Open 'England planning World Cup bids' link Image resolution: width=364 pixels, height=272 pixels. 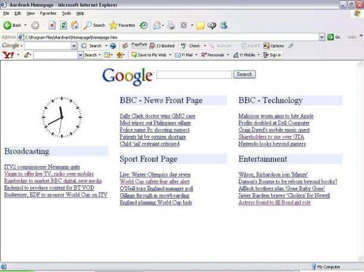pos(156,202)
